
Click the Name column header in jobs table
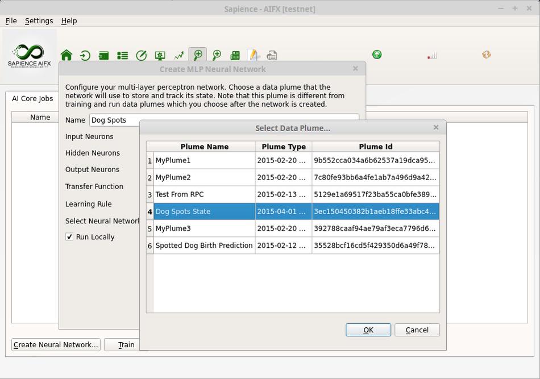click(40, 117)
